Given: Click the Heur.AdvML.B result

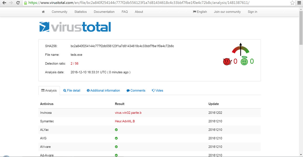Looking at the screenshot, I should tap(125, 121).
